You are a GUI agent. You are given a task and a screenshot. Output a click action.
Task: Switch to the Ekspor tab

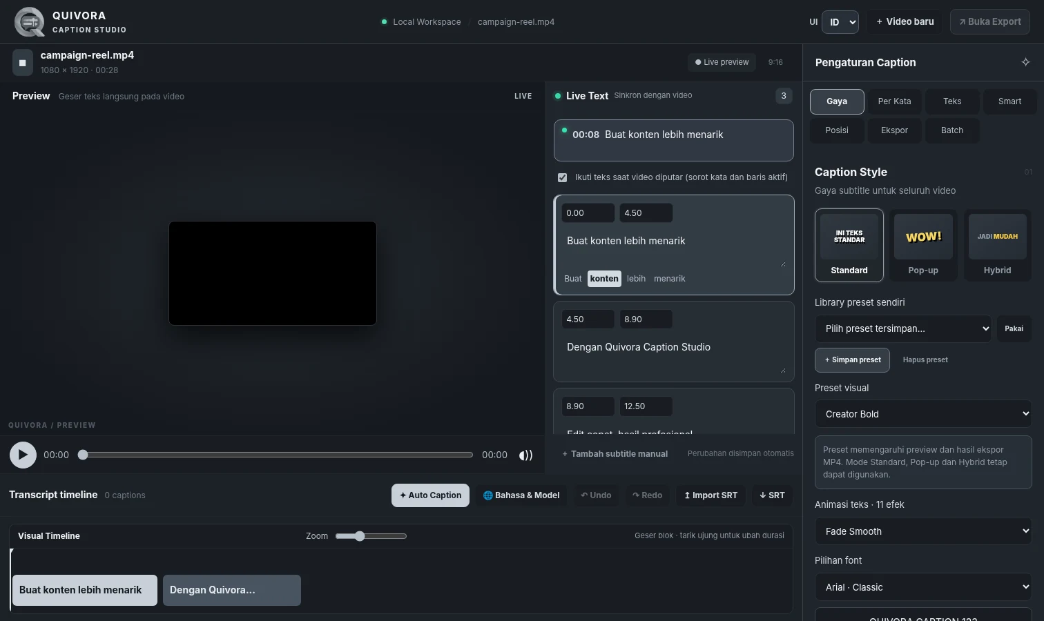[x=894, y=130]
